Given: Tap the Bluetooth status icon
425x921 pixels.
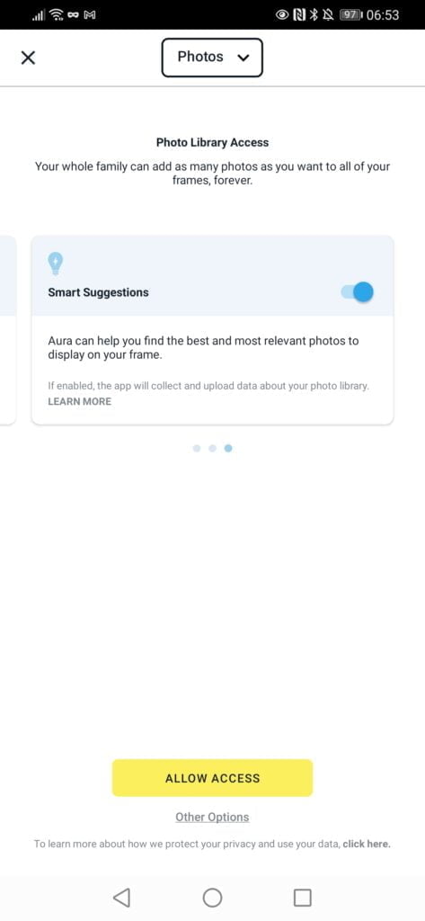Looking at the screenshot, I should 314,14.
